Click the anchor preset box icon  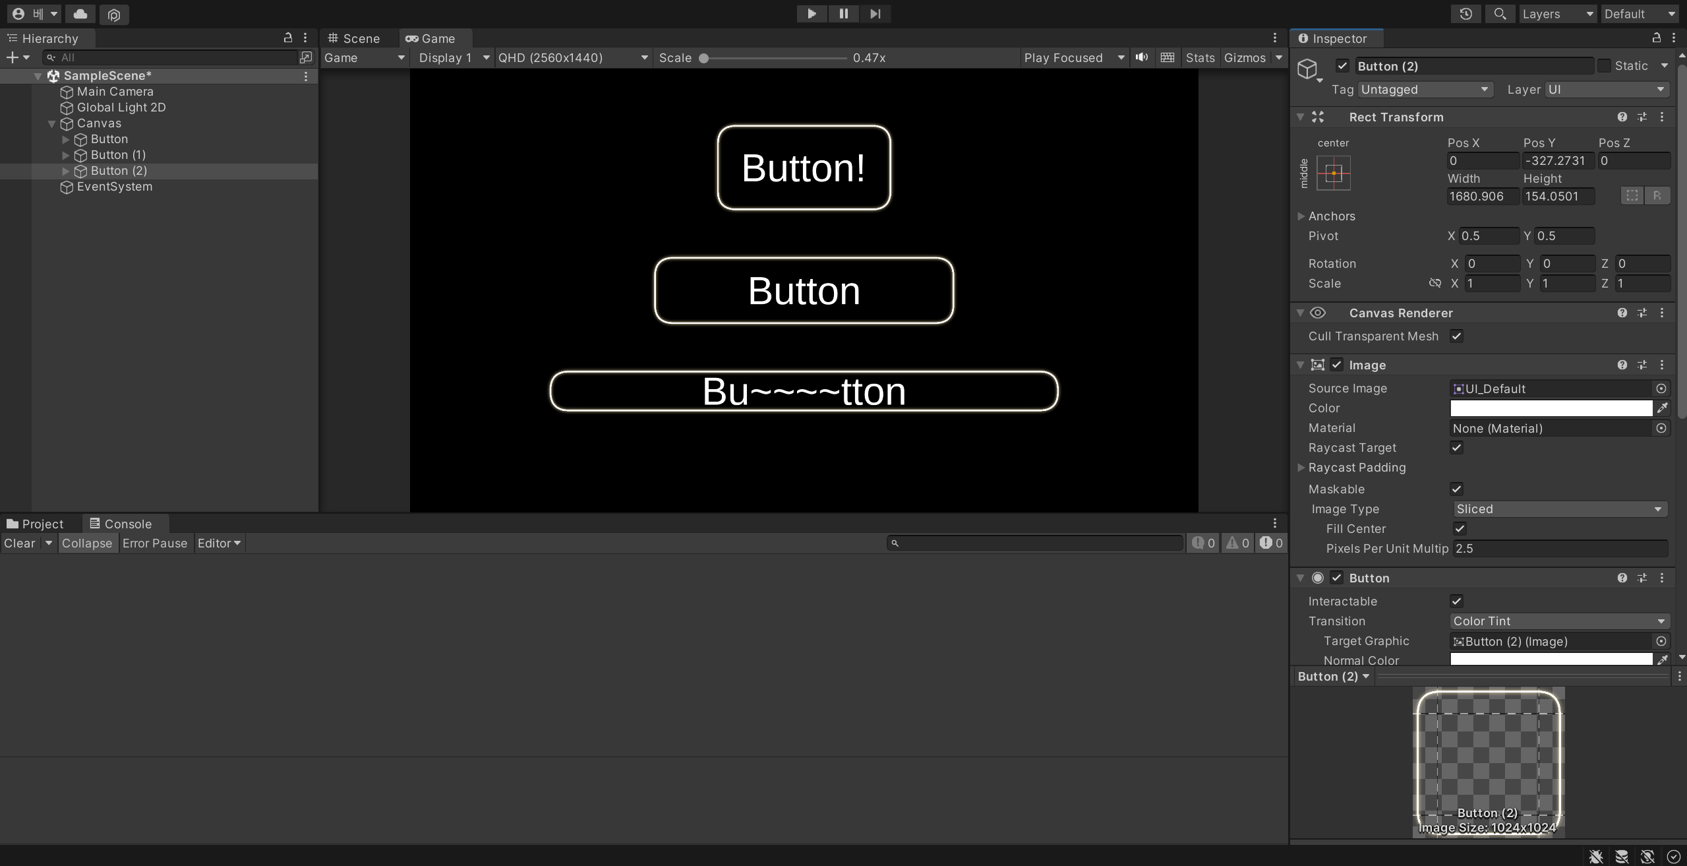pyautogui.click(x=1333, y=173)
